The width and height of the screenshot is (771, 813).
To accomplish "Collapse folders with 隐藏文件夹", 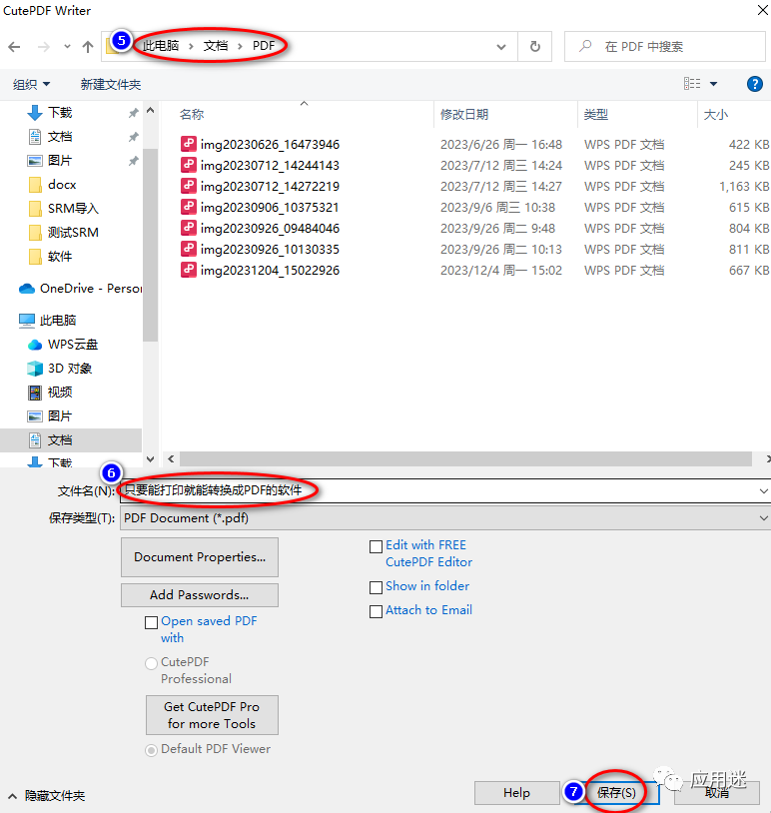I will pos(47,795).
